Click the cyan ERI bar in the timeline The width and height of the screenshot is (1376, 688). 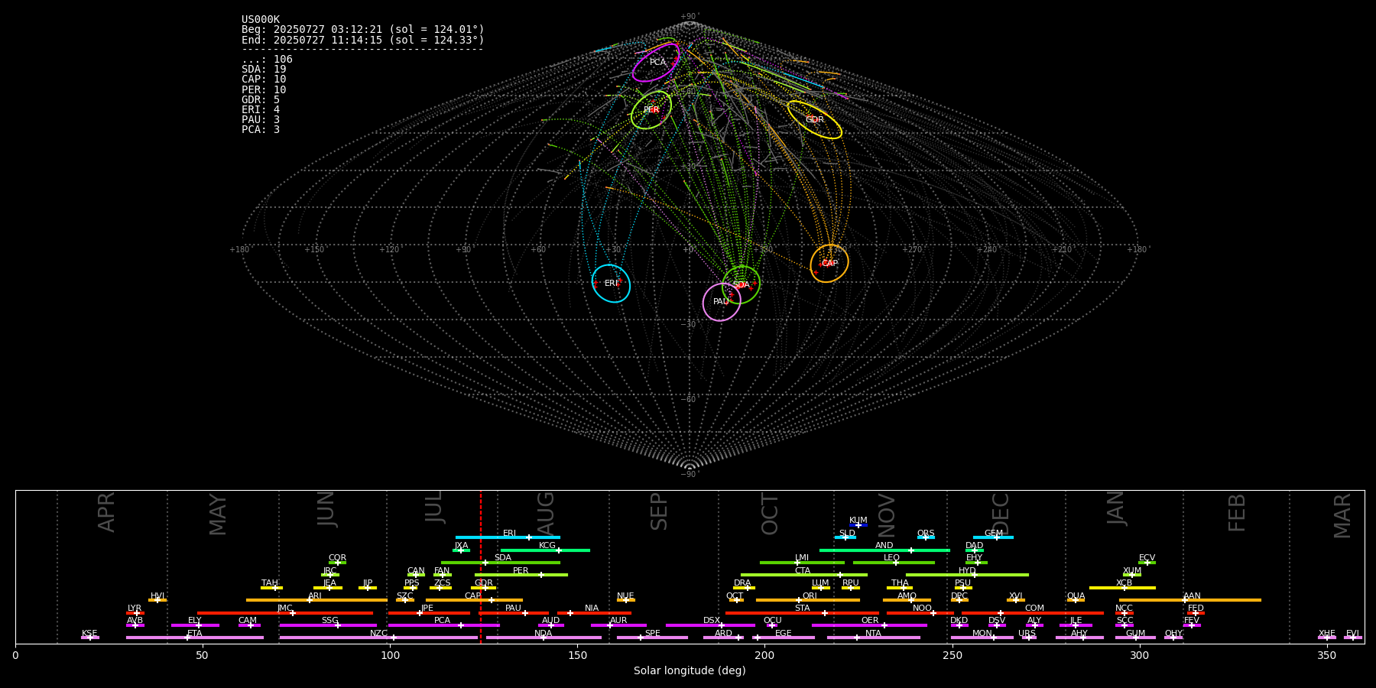(x=508, y=537)
